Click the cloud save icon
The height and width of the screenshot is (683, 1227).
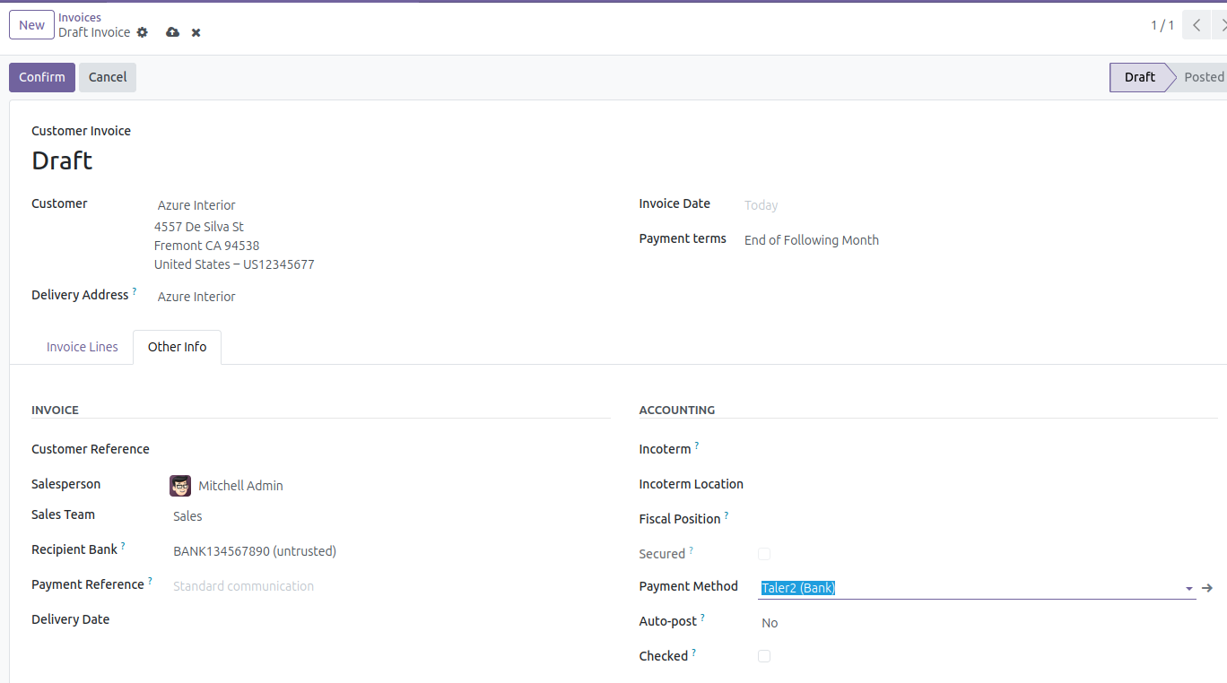coord(172,32)
